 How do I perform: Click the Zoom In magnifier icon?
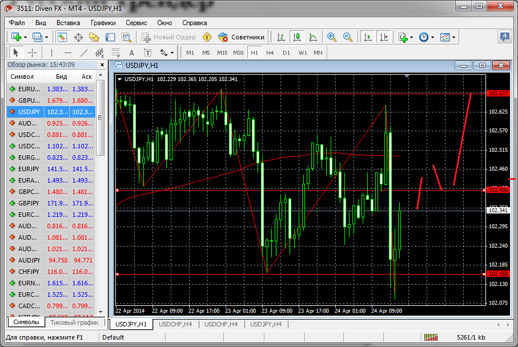[332, 37]
